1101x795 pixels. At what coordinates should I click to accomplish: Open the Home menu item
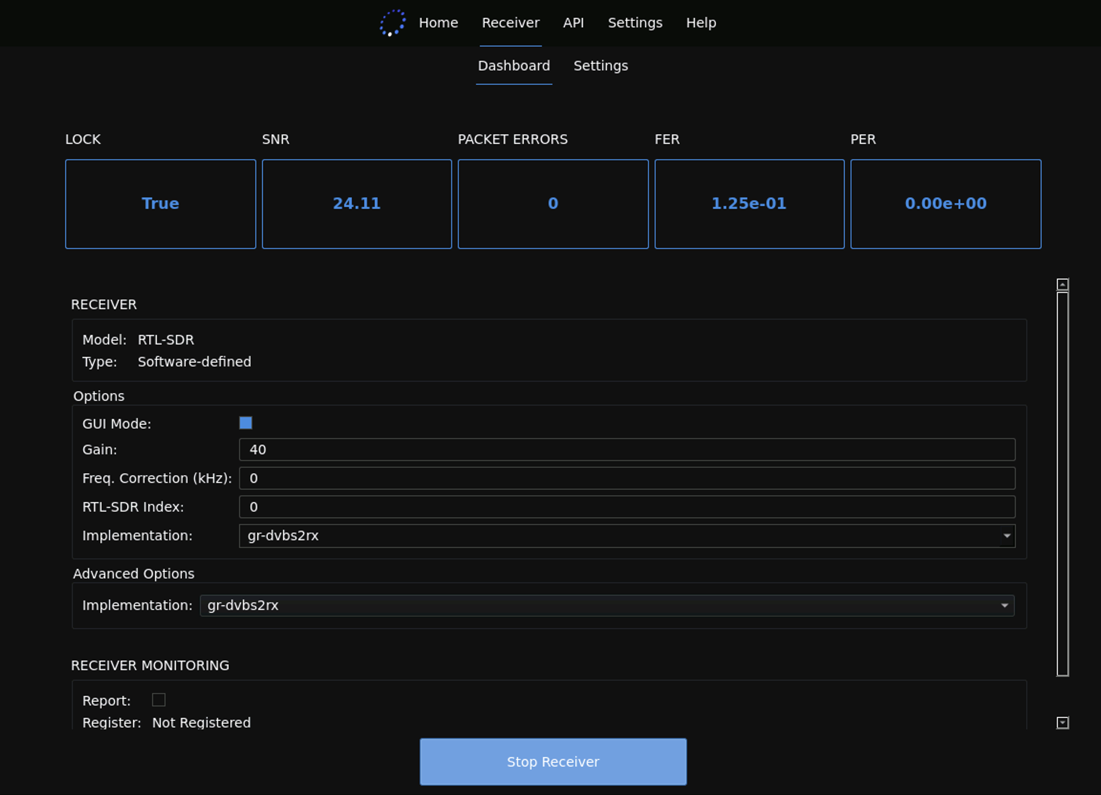click(x=438, y=23)
